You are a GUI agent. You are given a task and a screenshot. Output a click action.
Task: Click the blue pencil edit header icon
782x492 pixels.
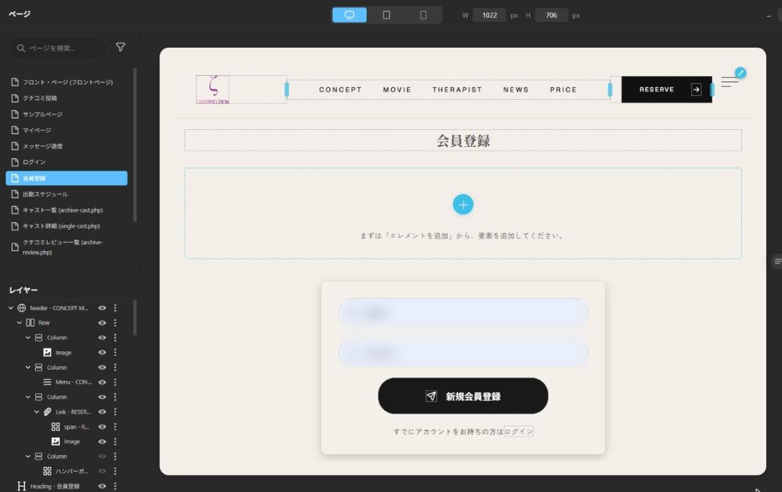741,73
